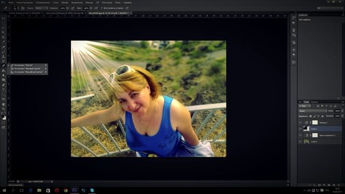Filter layers by adjustment layers icon

coord(322,106)
